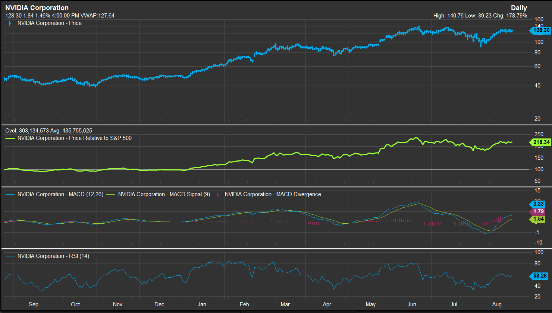Screen dimensions: 552x313
Task: Click the High 140.76 Low 39.23 summary
Action: [x=480, y=16]
